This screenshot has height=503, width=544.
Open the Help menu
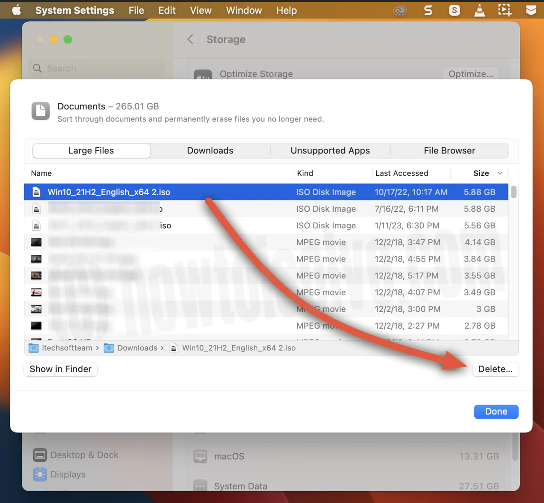click(x=287, y=10)
